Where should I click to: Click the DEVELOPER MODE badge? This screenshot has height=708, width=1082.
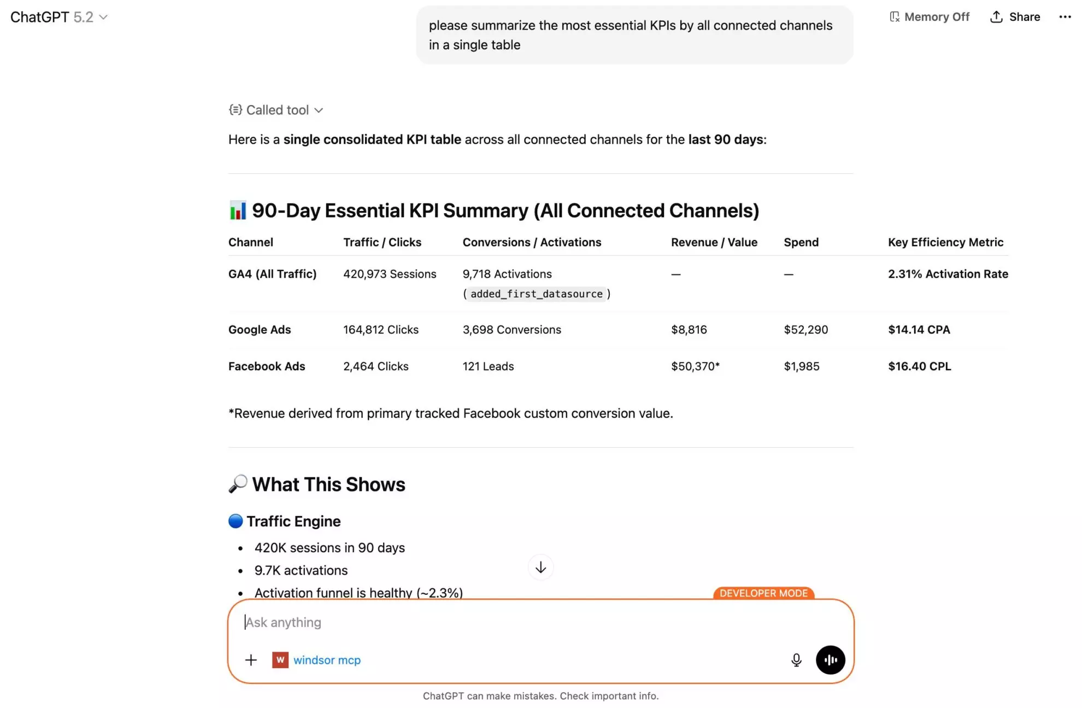pos(763,593)
